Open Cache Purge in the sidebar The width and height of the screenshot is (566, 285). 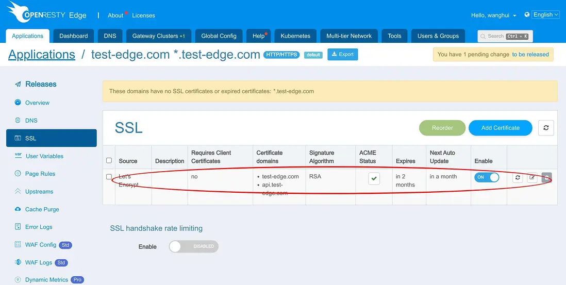coord(42,209)
